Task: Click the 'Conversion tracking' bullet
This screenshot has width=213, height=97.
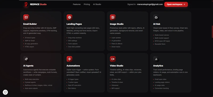Action: pos(161,88)
